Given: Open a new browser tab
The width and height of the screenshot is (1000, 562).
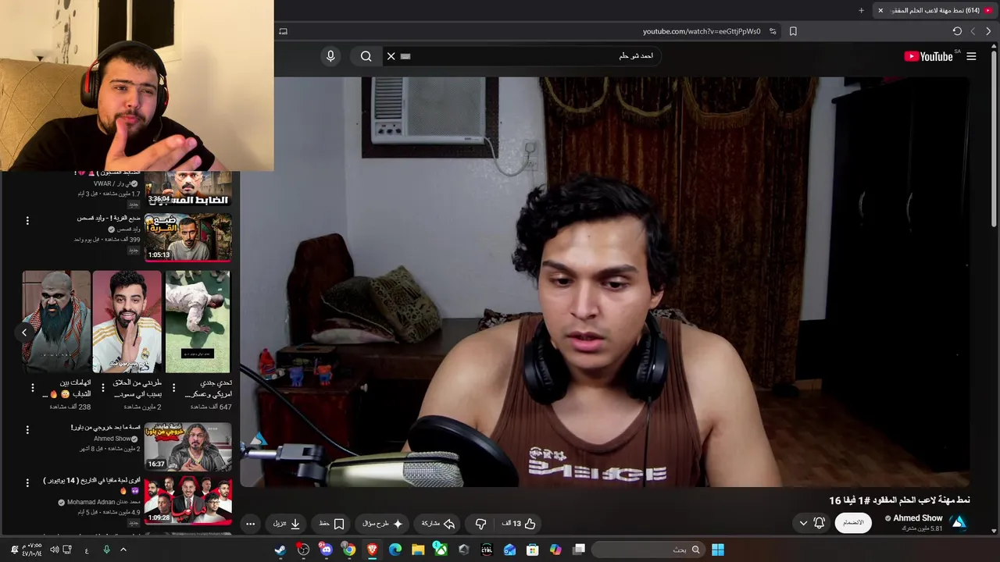Looking at the screenshot, I should point(862,10).
